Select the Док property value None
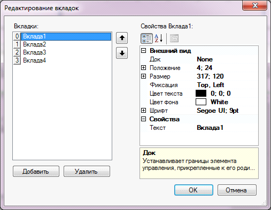Viewport: 271px width, 210px height. pos(227,59)
